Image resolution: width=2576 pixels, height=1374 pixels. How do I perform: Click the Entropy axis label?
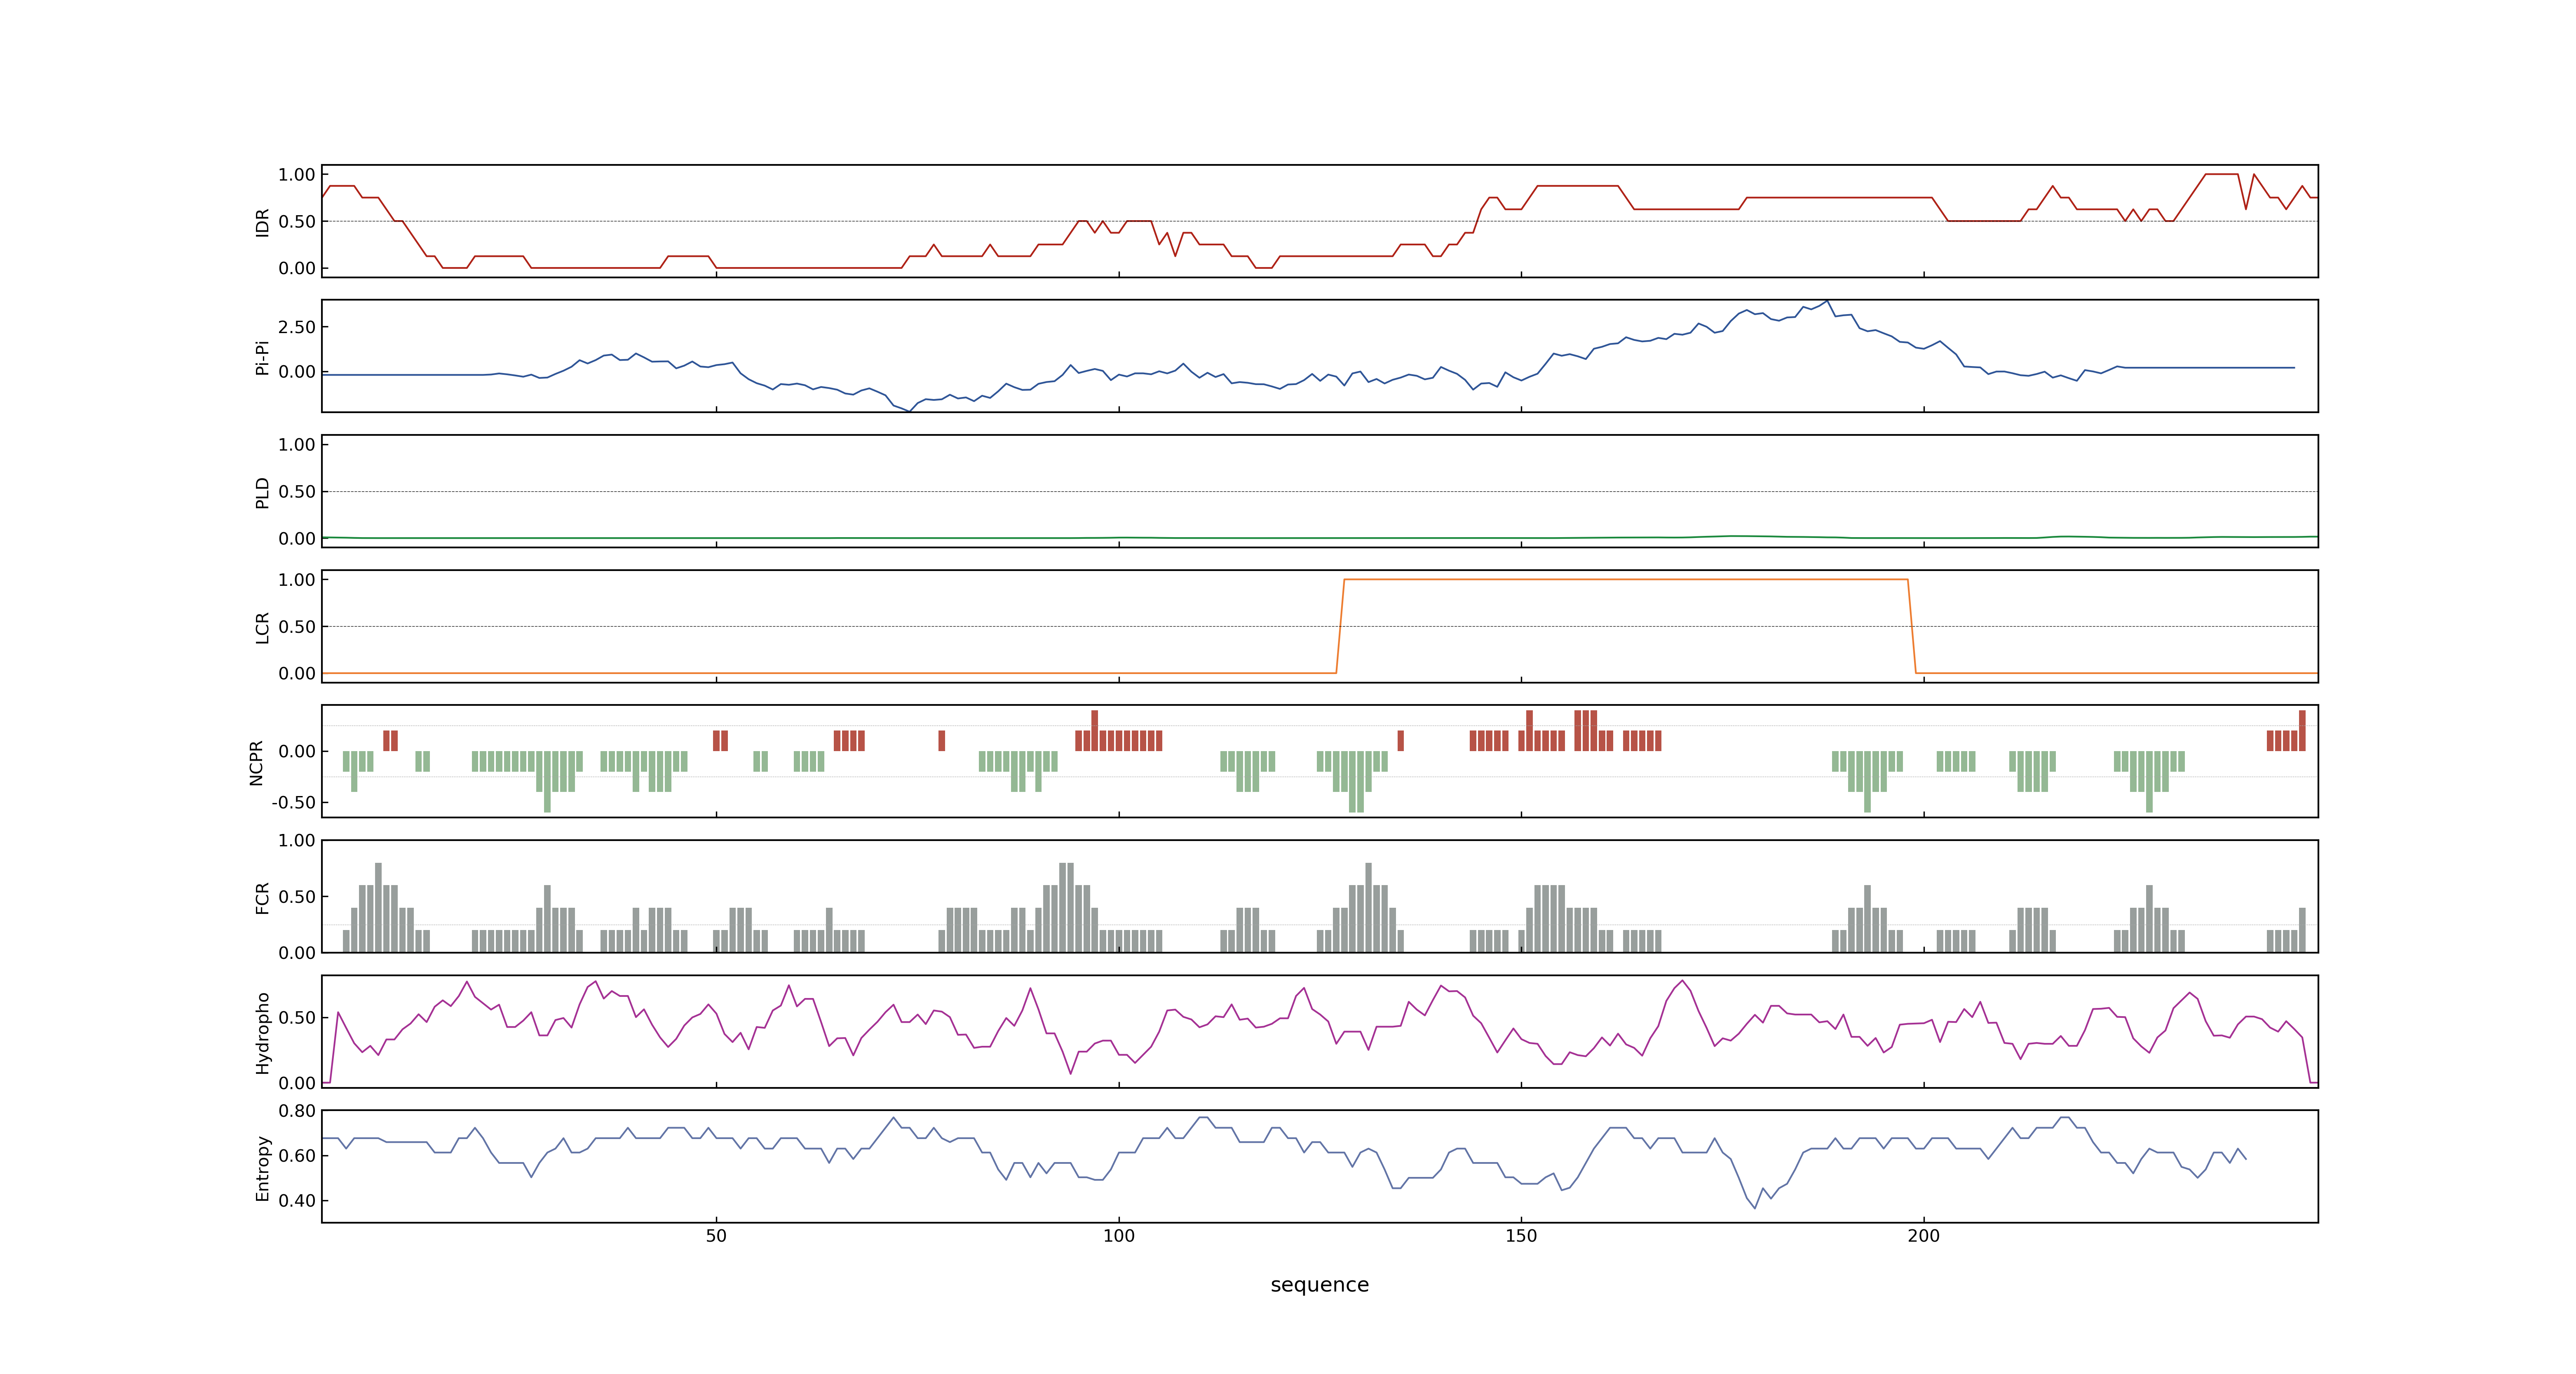click(262, 1167)
